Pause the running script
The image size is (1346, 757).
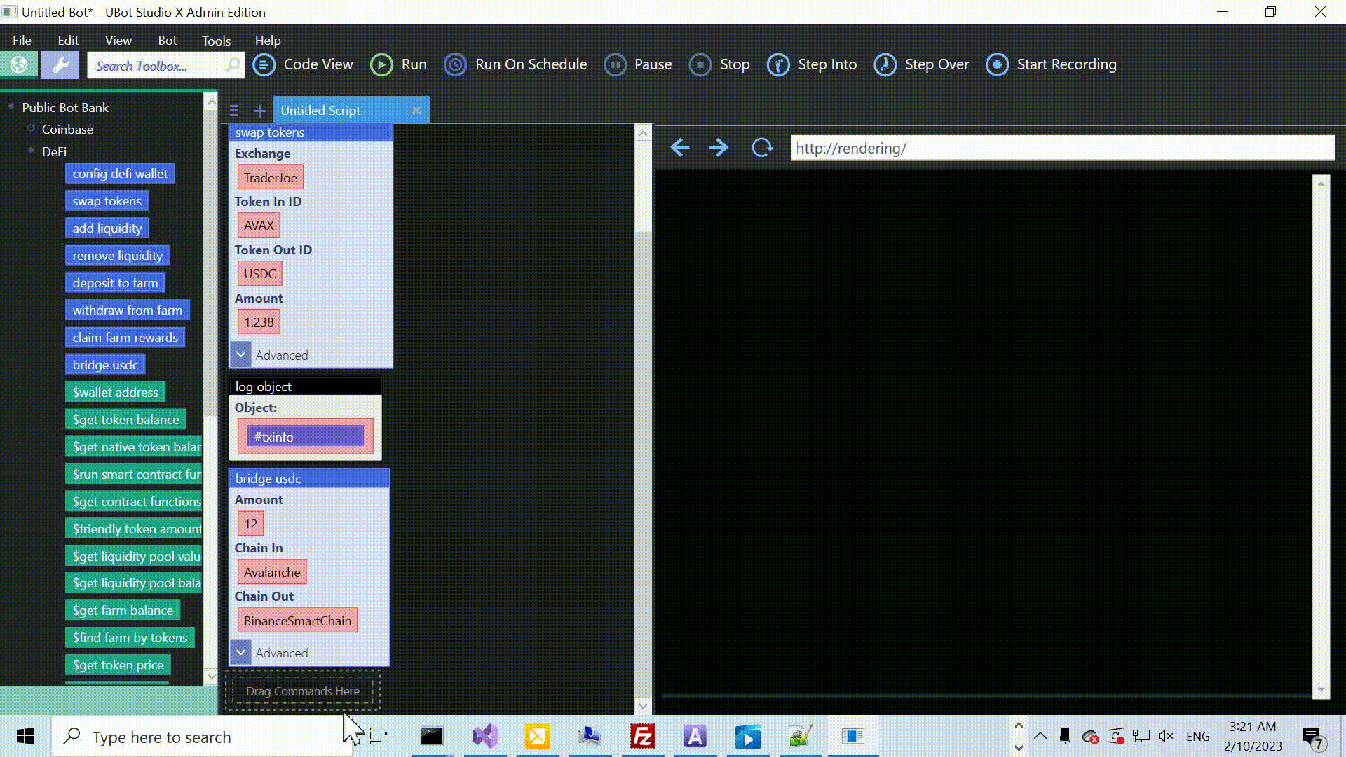click(x=638, y=64)
